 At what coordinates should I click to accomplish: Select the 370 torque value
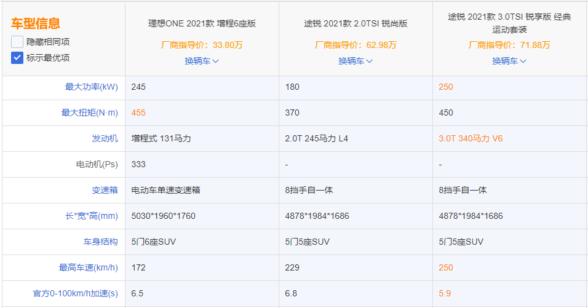[x=292, y=113]
